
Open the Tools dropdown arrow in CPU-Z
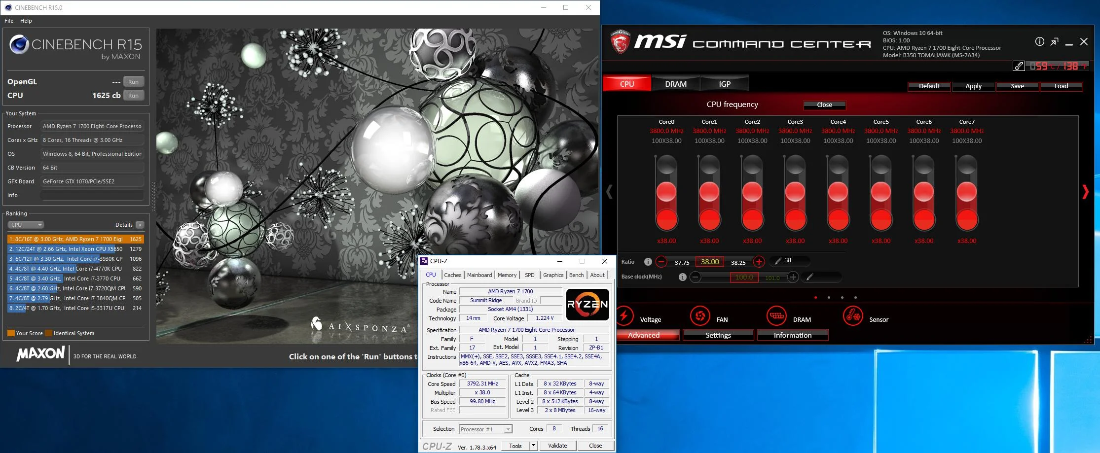click(533, 446)
